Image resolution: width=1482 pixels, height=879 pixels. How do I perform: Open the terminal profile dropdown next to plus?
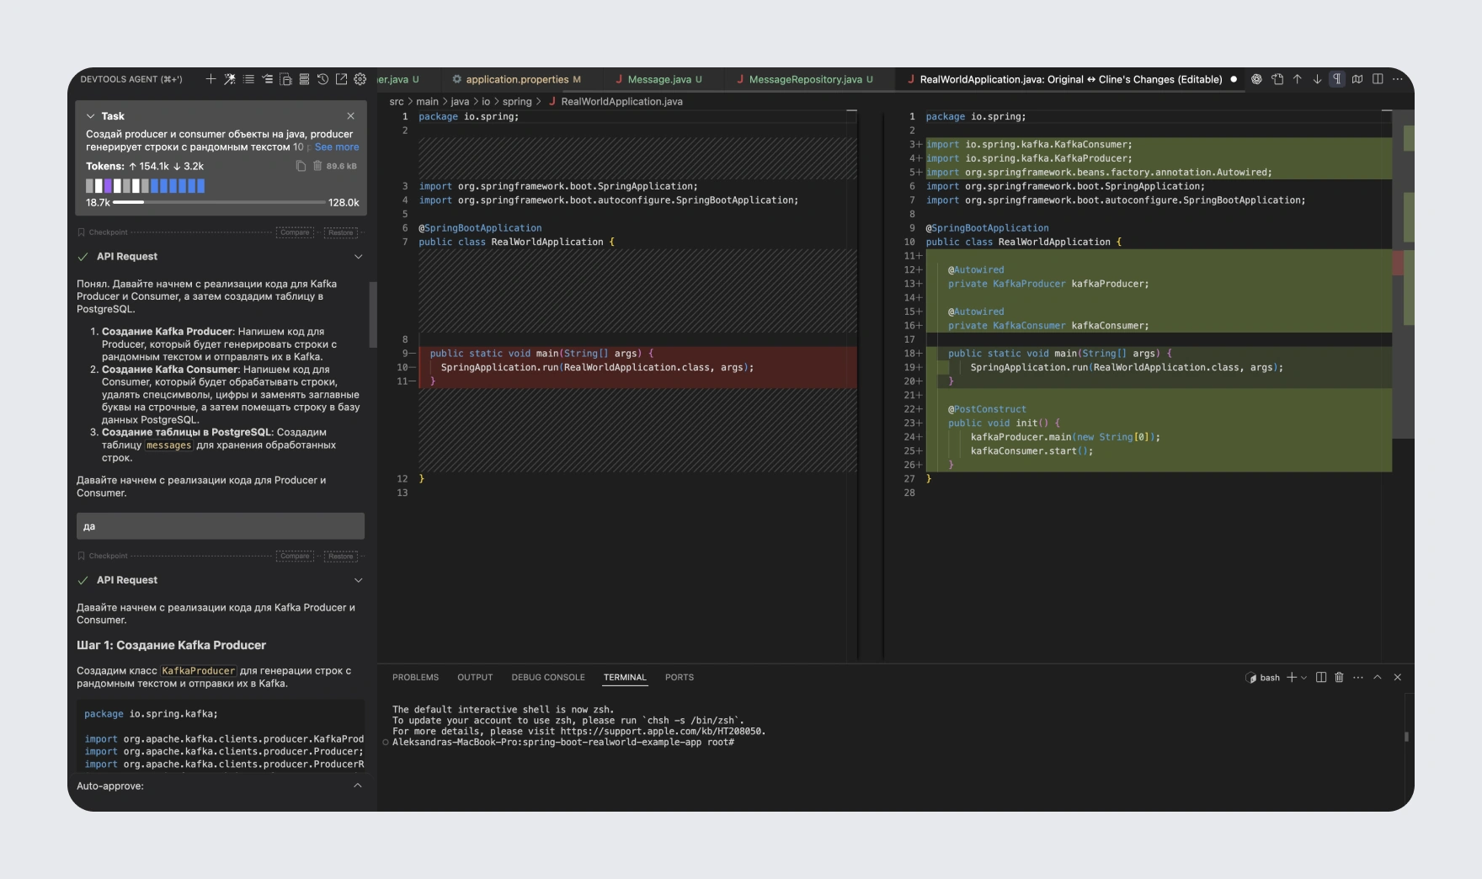pyautogui.click(x=1304, y=677)
